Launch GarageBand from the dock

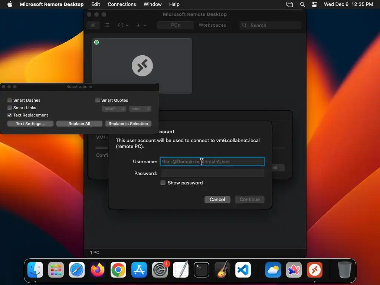tap(222, 269)
